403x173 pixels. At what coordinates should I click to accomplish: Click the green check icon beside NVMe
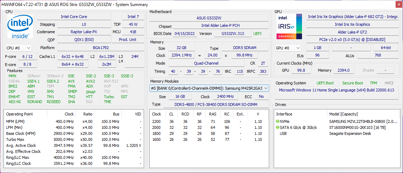point(277,121)
